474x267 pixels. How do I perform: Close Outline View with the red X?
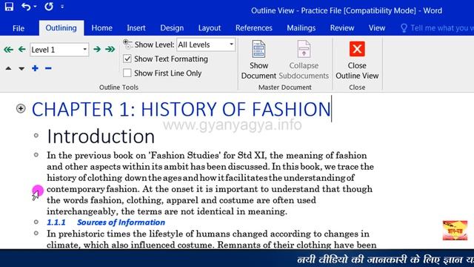pos(357,59)
